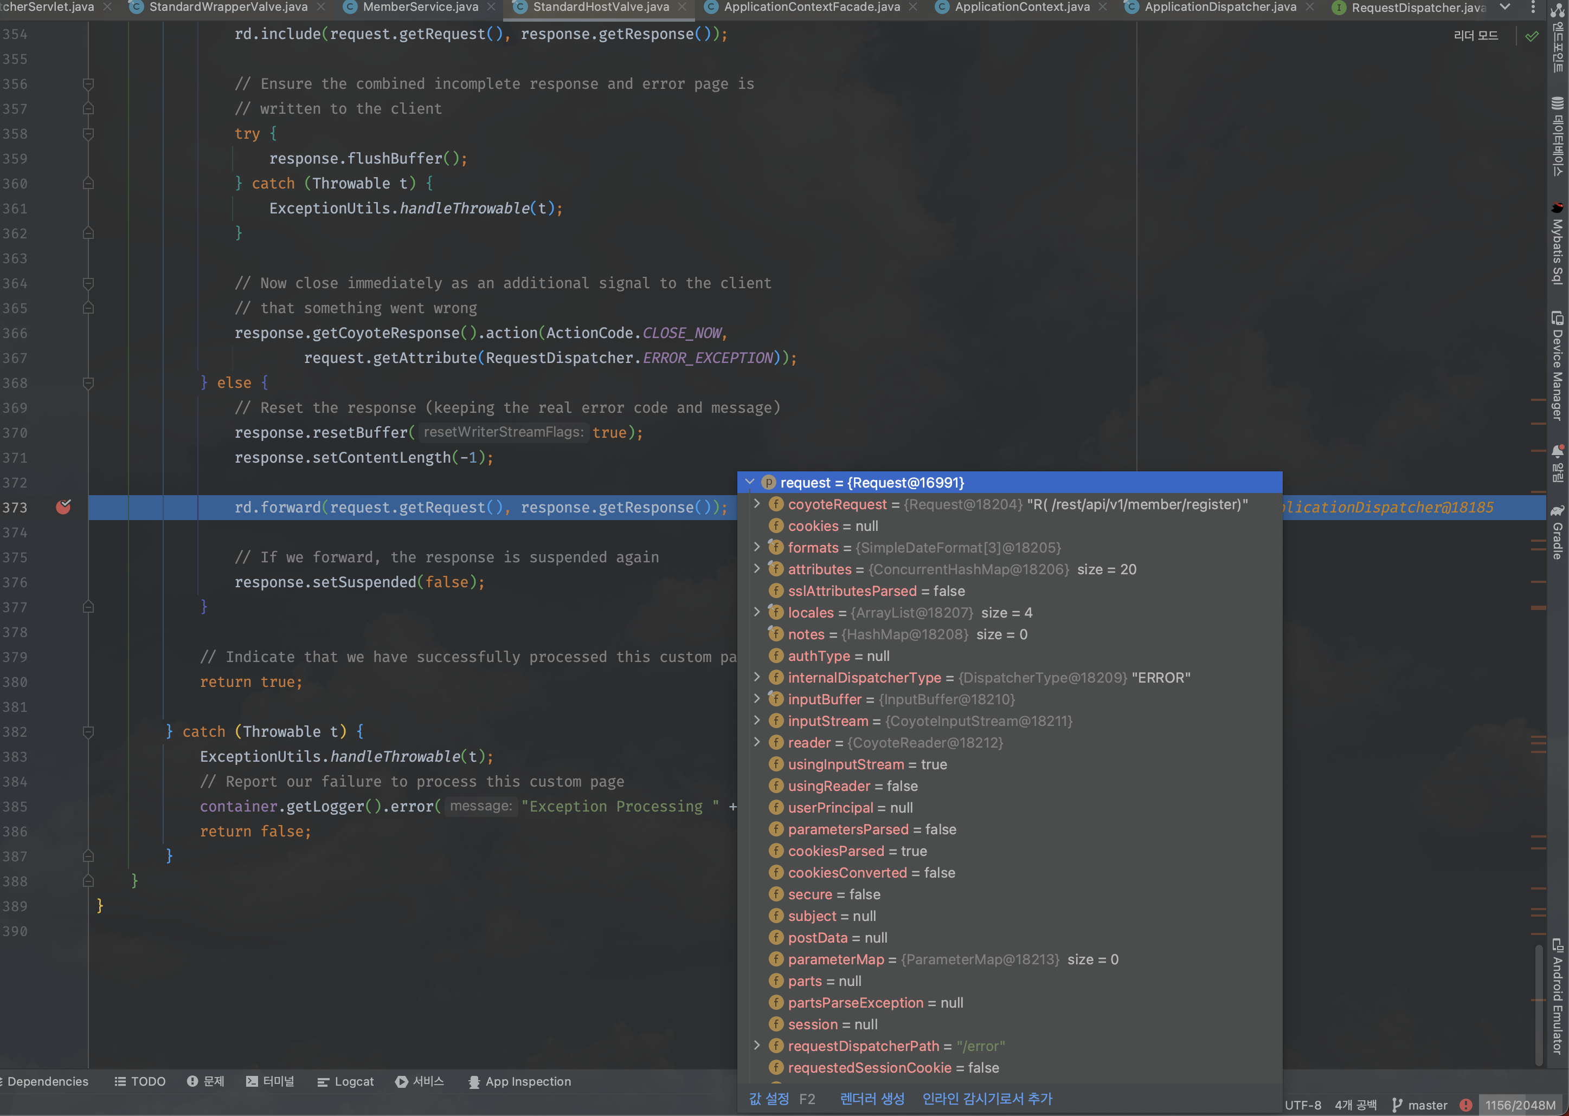Open the notifications bell sidebar panel
The image size is (1569, 1116).
click(1557, 463)
